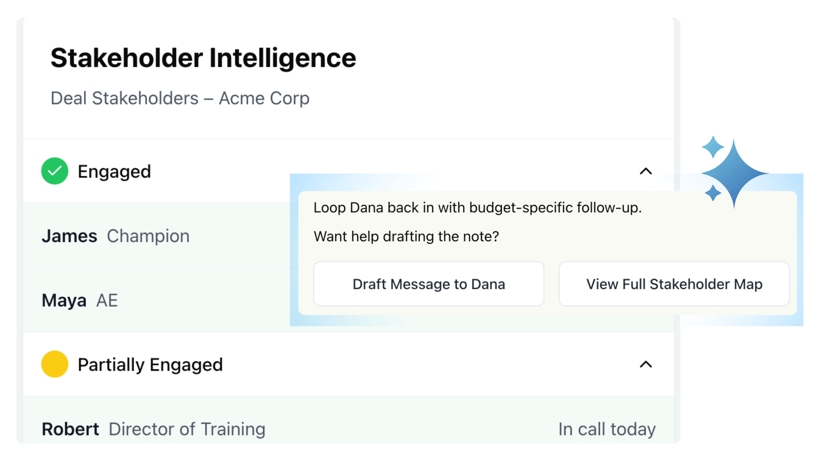
Task: Click the Engaged section label
Action: pyautogui.click(x=114, y=171)
